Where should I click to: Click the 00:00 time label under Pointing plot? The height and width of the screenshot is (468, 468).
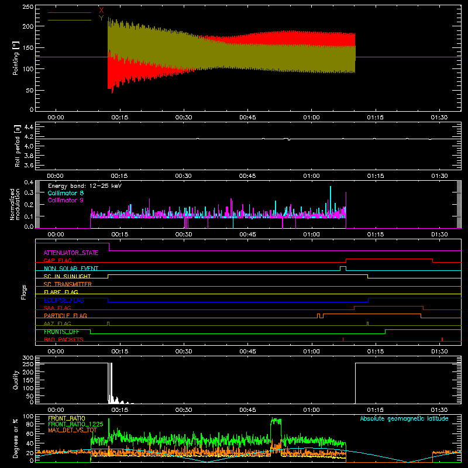pos(56,118)
